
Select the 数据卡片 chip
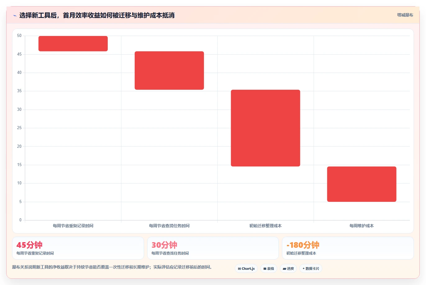(x=311, y=269)
